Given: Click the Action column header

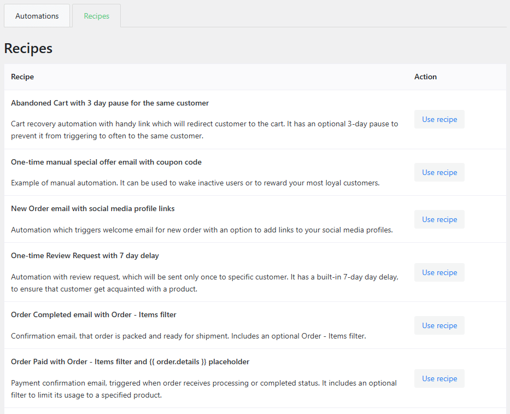Looking at the screenshot, I should point(425,77).
